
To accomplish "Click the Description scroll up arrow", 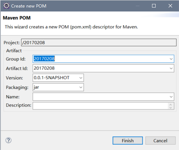I will pyautogui.click(x=171, y=105).
